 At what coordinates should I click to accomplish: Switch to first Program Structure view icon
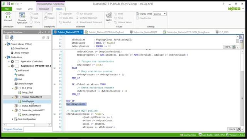coord(7,37)
